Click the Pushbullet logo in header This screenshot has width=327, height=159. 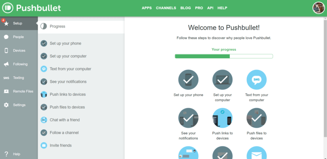[32, 8]
